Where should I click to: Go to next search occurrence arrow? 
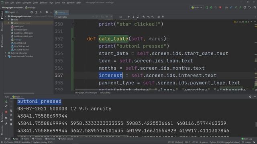(133, 17)
